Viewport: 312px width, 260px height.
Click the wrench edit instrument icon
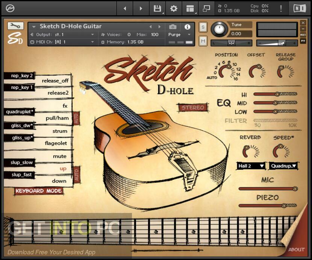tap(15, 26)
